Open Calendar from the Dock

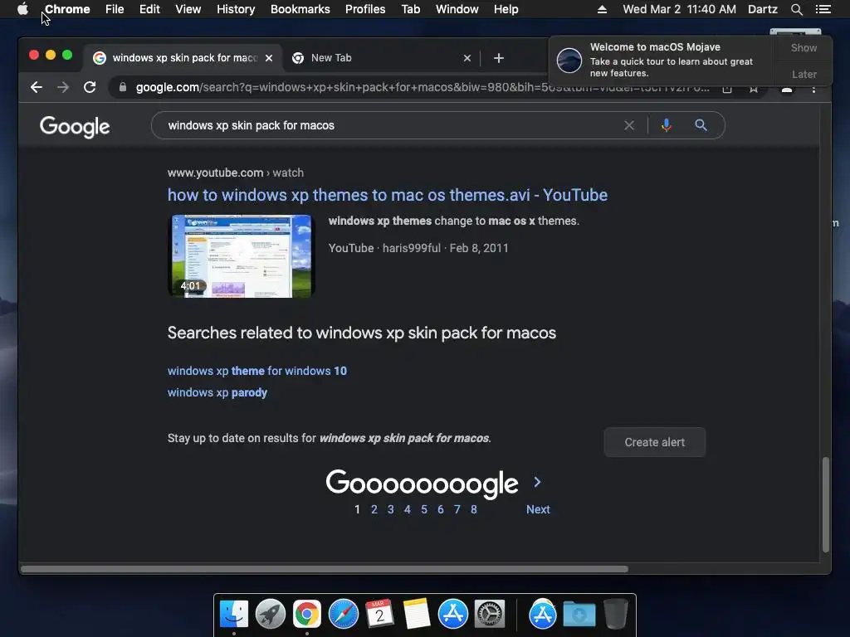tap(379, 614)
